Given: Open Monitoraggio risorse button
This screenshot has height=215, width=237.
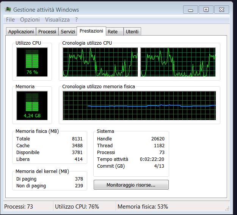Looking at the screenshot, I should pos(131,185).
